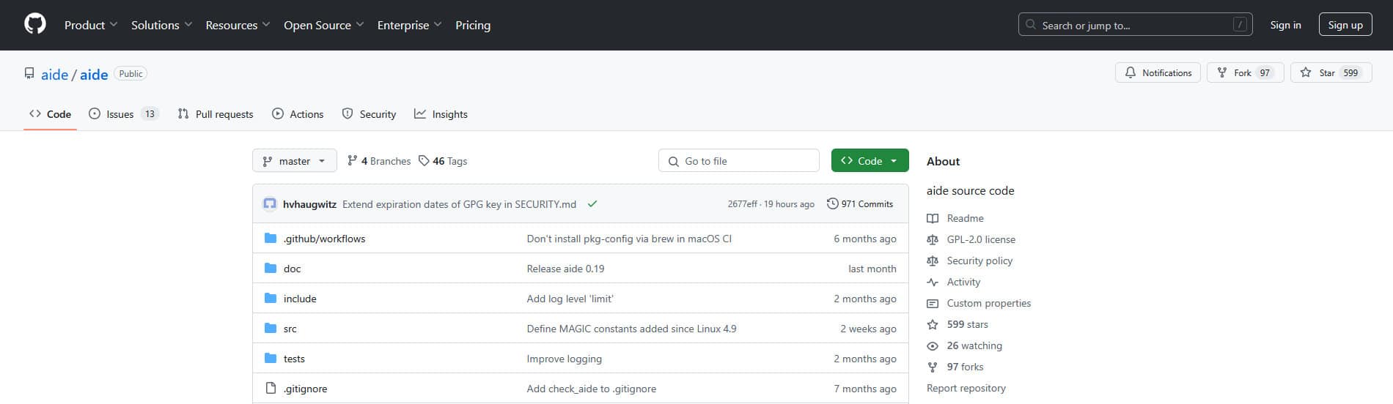Star the repository with Star button
The height and width of the screenshot is (404, 1393).
pyautogui.click(x=1331, y=72)
